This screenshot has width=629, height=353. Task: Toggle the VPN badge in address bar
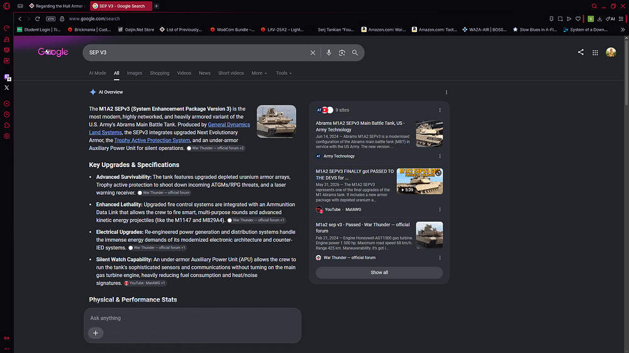pyautogui.click(x=50, y=19)
